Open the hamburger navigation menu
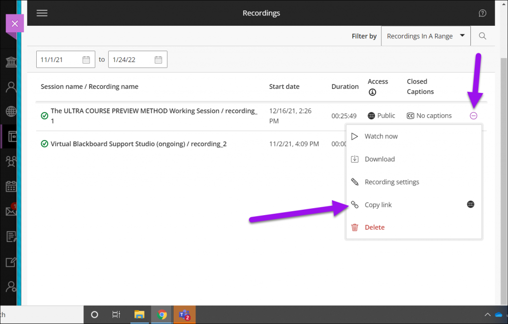The width and height of the screenshot is (508, 324). click(42, 13)
